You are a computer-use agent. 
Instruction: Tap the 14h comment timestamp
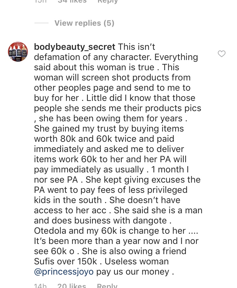tap(40, 286)
